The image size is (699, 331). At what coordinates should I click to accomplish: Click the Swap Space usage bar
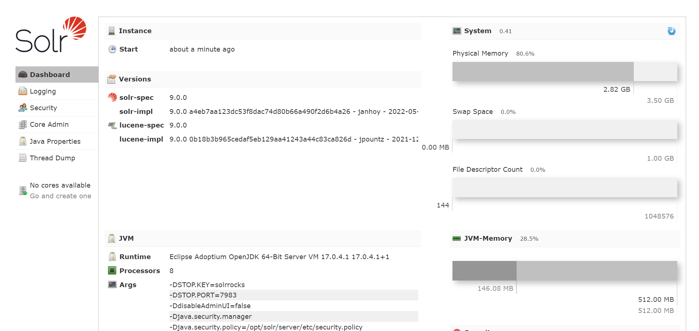click(x=565, y=129)
